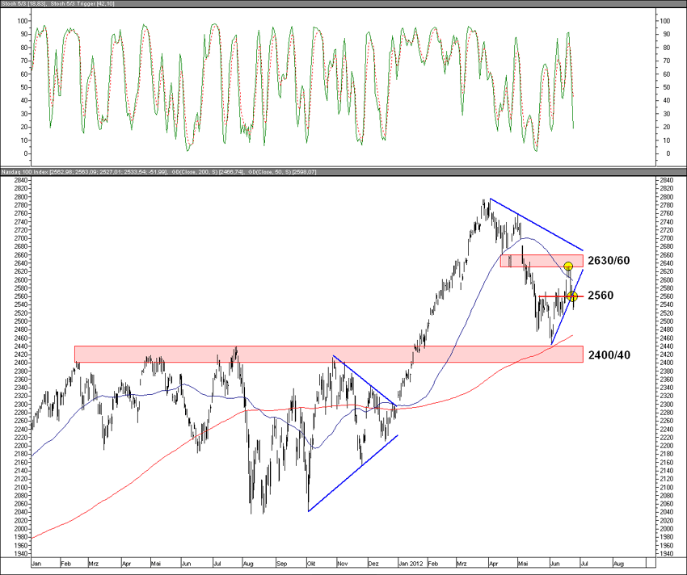687x575 pixels.
Task: Click the 2400/40 support label
Action: point(609,355)
